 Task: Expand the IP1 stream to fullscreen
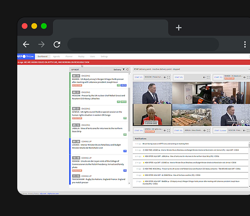click(168, 77)
